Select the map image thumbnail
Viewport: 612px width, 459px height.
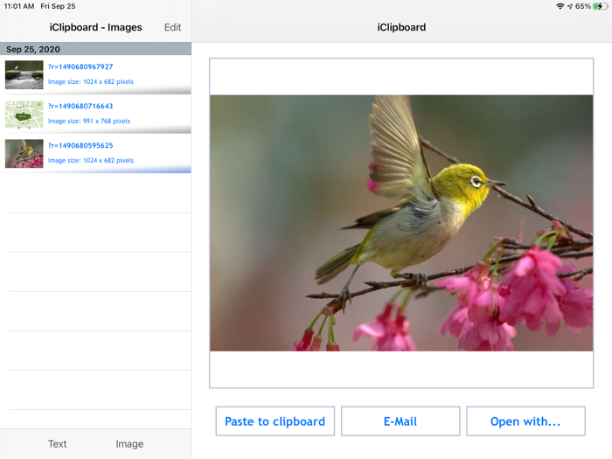(x=24, y=115)
